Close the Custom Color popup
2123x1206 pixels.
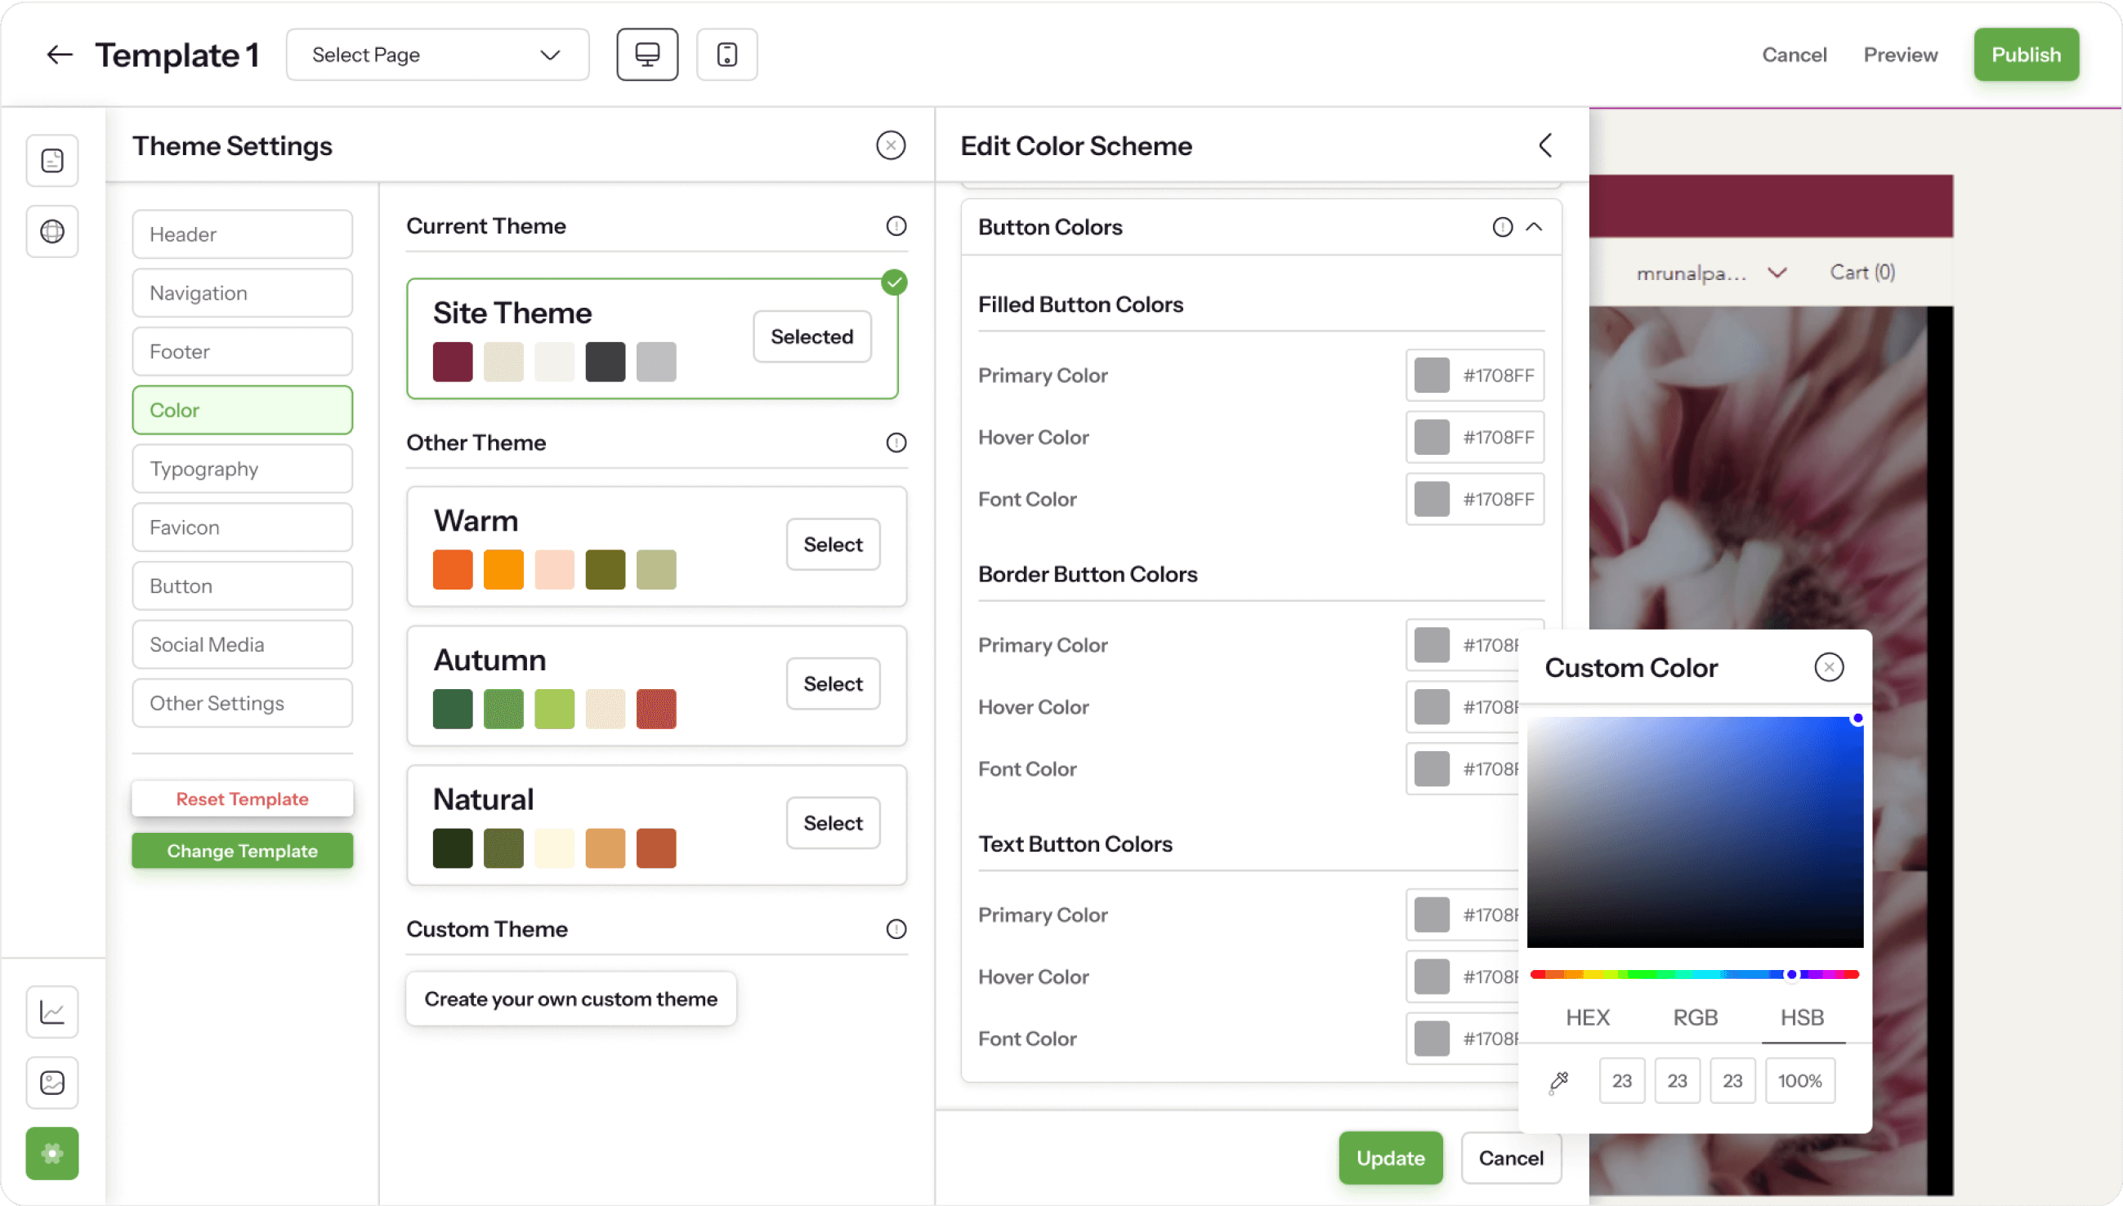[1828, 667]
